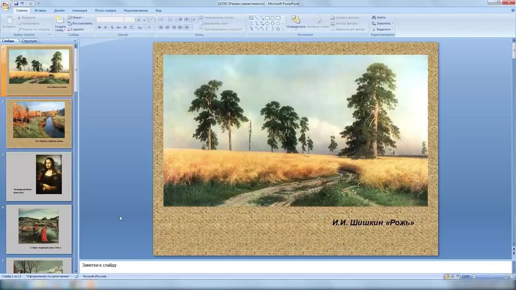The height and width of the screenshot is (290, 516).
Task: Open the Рецензирование ribbon tab
Action: point(136,10)
